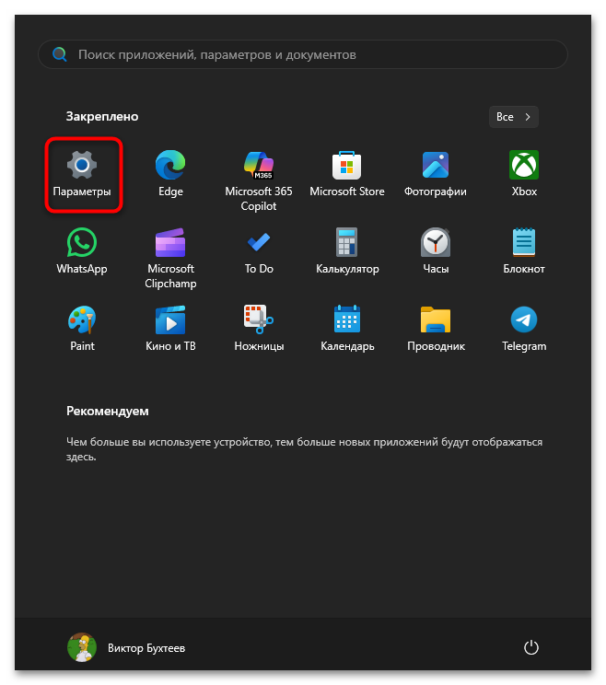Open the Часы clock app
606x685 pixels.
(x=436, y=252)
